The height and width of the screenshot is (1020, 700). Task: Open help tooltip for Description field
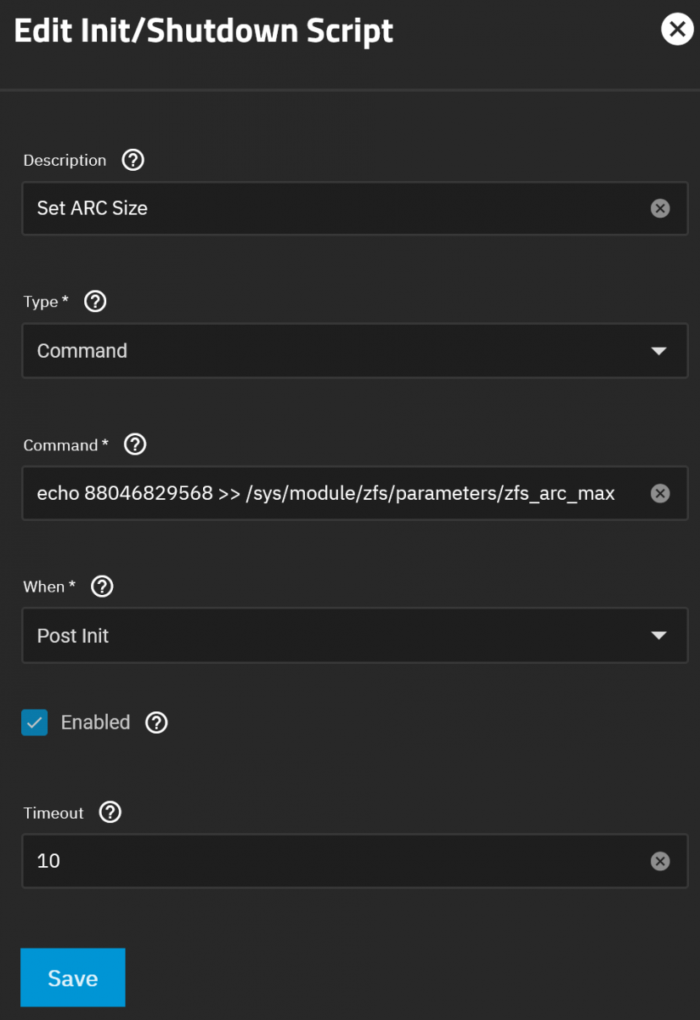133,160
